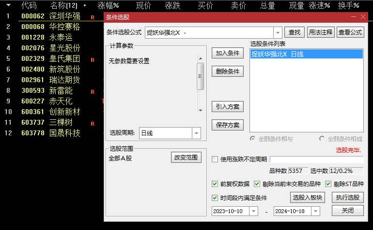Select 捉妖华强北X 日线 in condition list
Viewport: 373px width, 230px height.
pyautogui.click(x=306, y=54)
